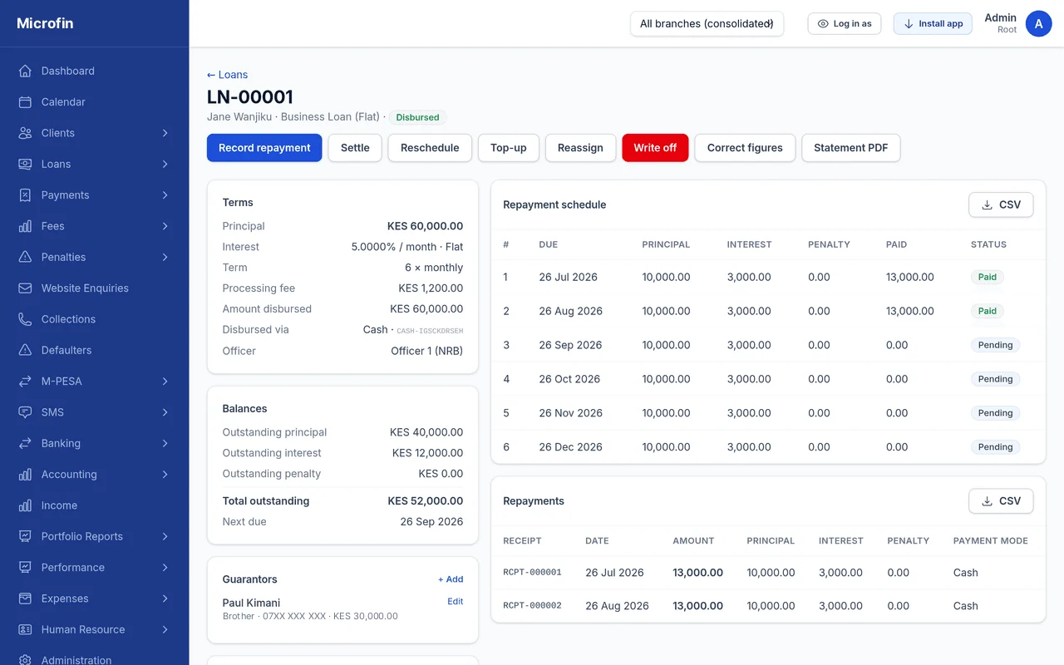The width and height of the screenshot is (1064, 665).
Task: Go back via the Loans link
Action: (x=227, y=75)
